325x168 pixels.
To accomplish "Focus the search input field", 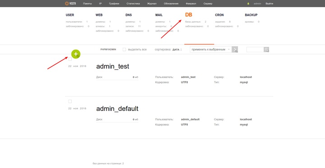I will 255,50.
